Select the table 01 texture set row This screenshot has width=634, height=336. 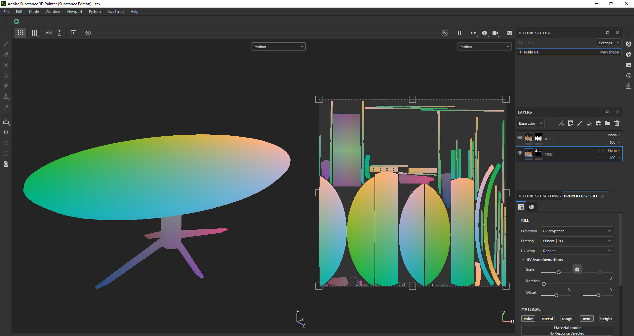pos(569,52)
